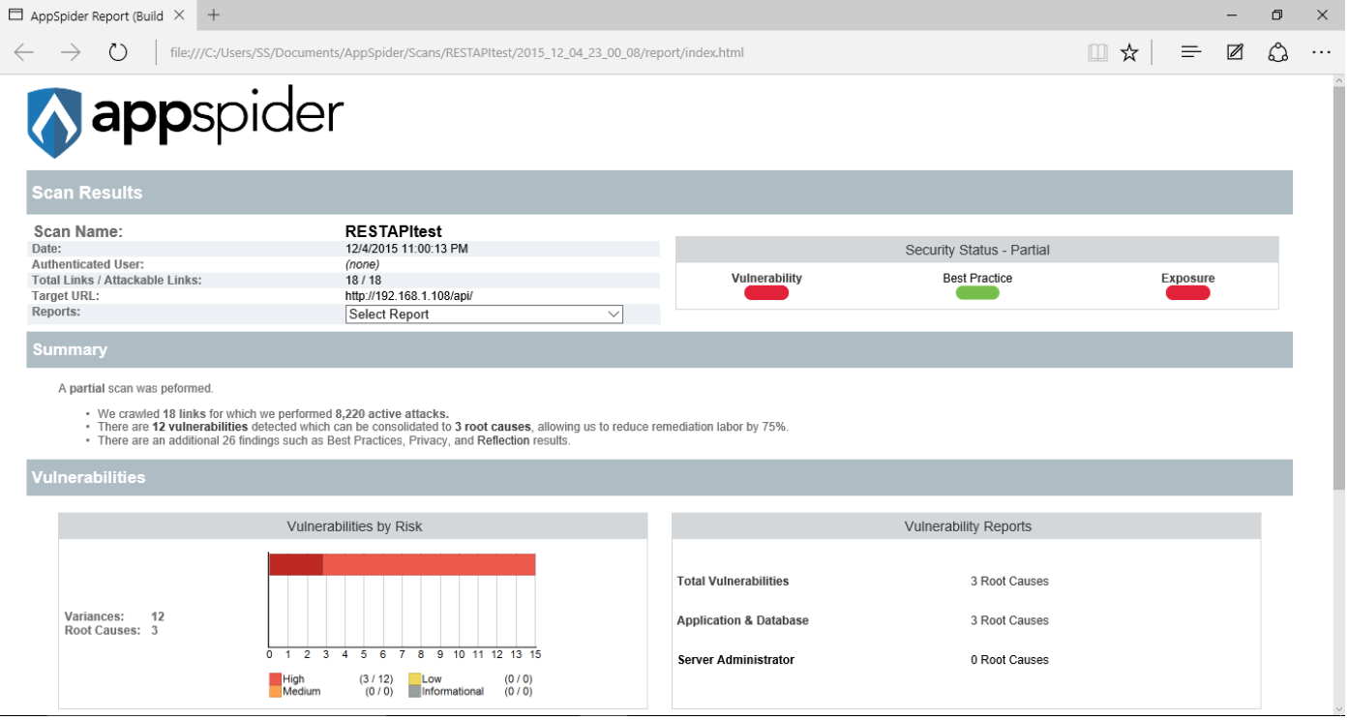The width and height of the screenshot is (1349, 720).
Task: Open the Select Report dropdown
Action: (x=484, y=315)
